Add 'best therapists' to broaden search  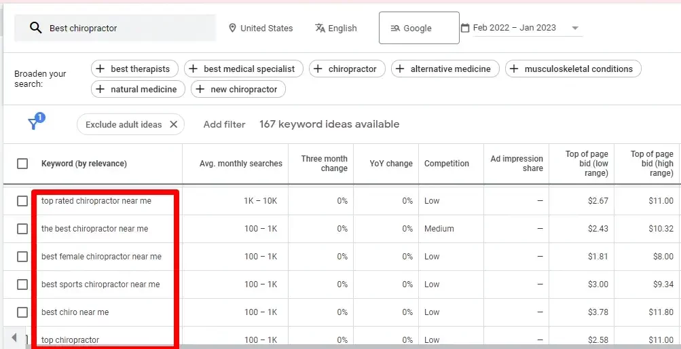(x=134, y=69)
